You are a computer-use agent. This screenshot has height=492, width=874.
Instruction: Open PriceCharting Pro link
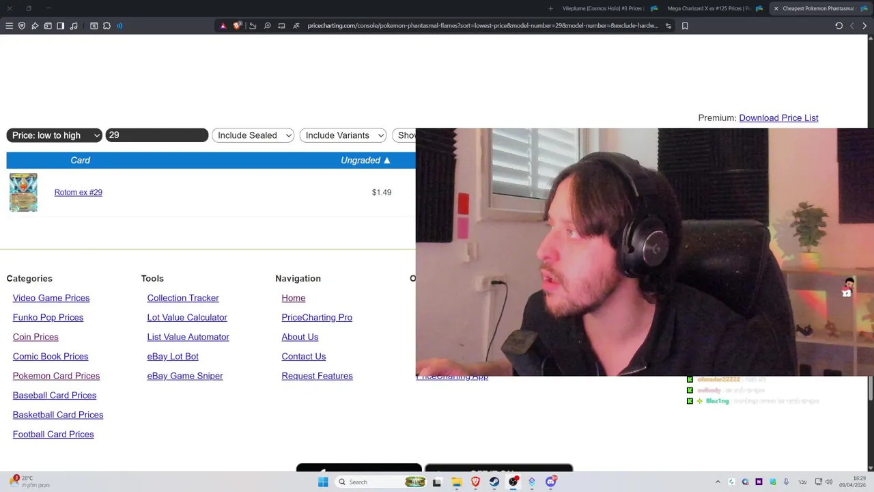pos(317,317)
